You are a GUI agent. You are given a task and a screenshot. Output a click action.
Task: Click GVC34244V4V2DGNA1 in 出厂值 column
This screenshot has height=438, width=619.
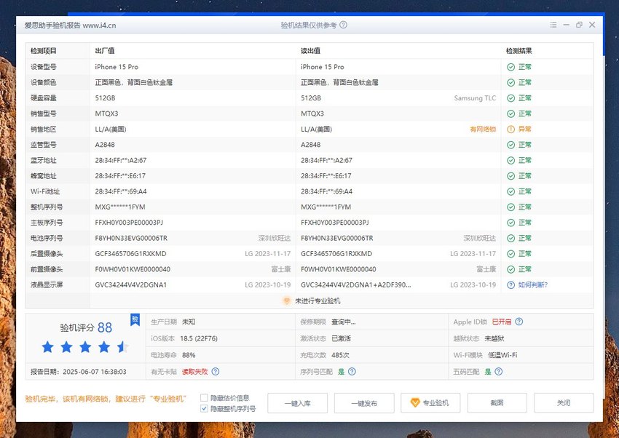pos(131,285)
